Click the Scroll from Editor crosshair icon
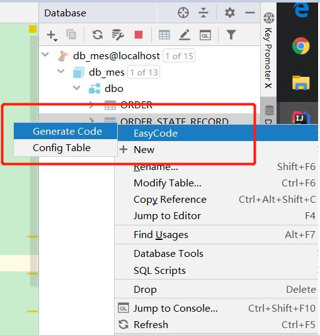The width and height of the screenshot is (320, 335). (183, 13)
